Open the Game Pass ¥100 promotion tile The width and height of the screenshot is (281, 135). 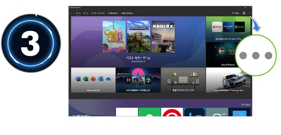click(138, 80)
